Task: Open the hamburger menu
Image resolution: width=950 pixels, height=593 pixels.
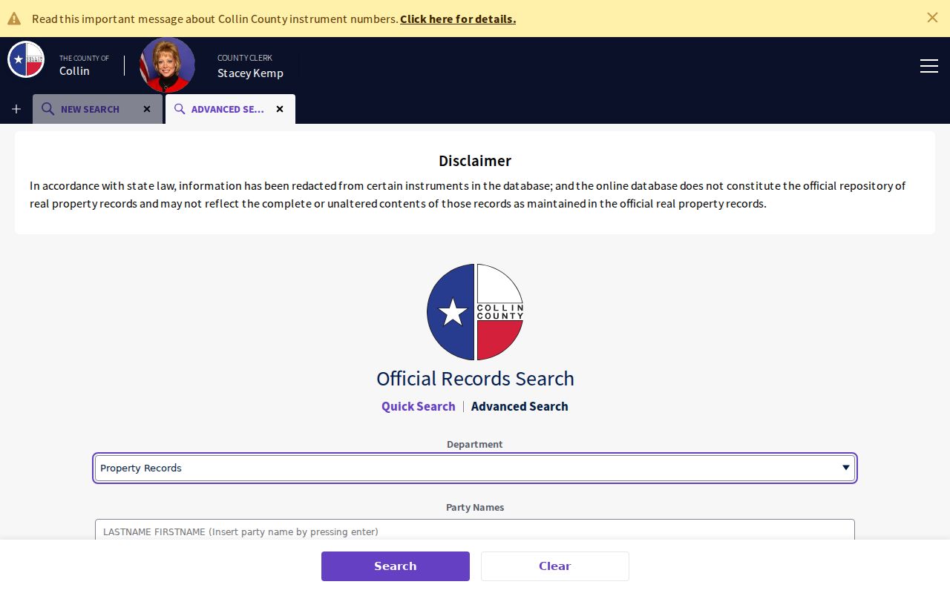Action: point(929,66)
